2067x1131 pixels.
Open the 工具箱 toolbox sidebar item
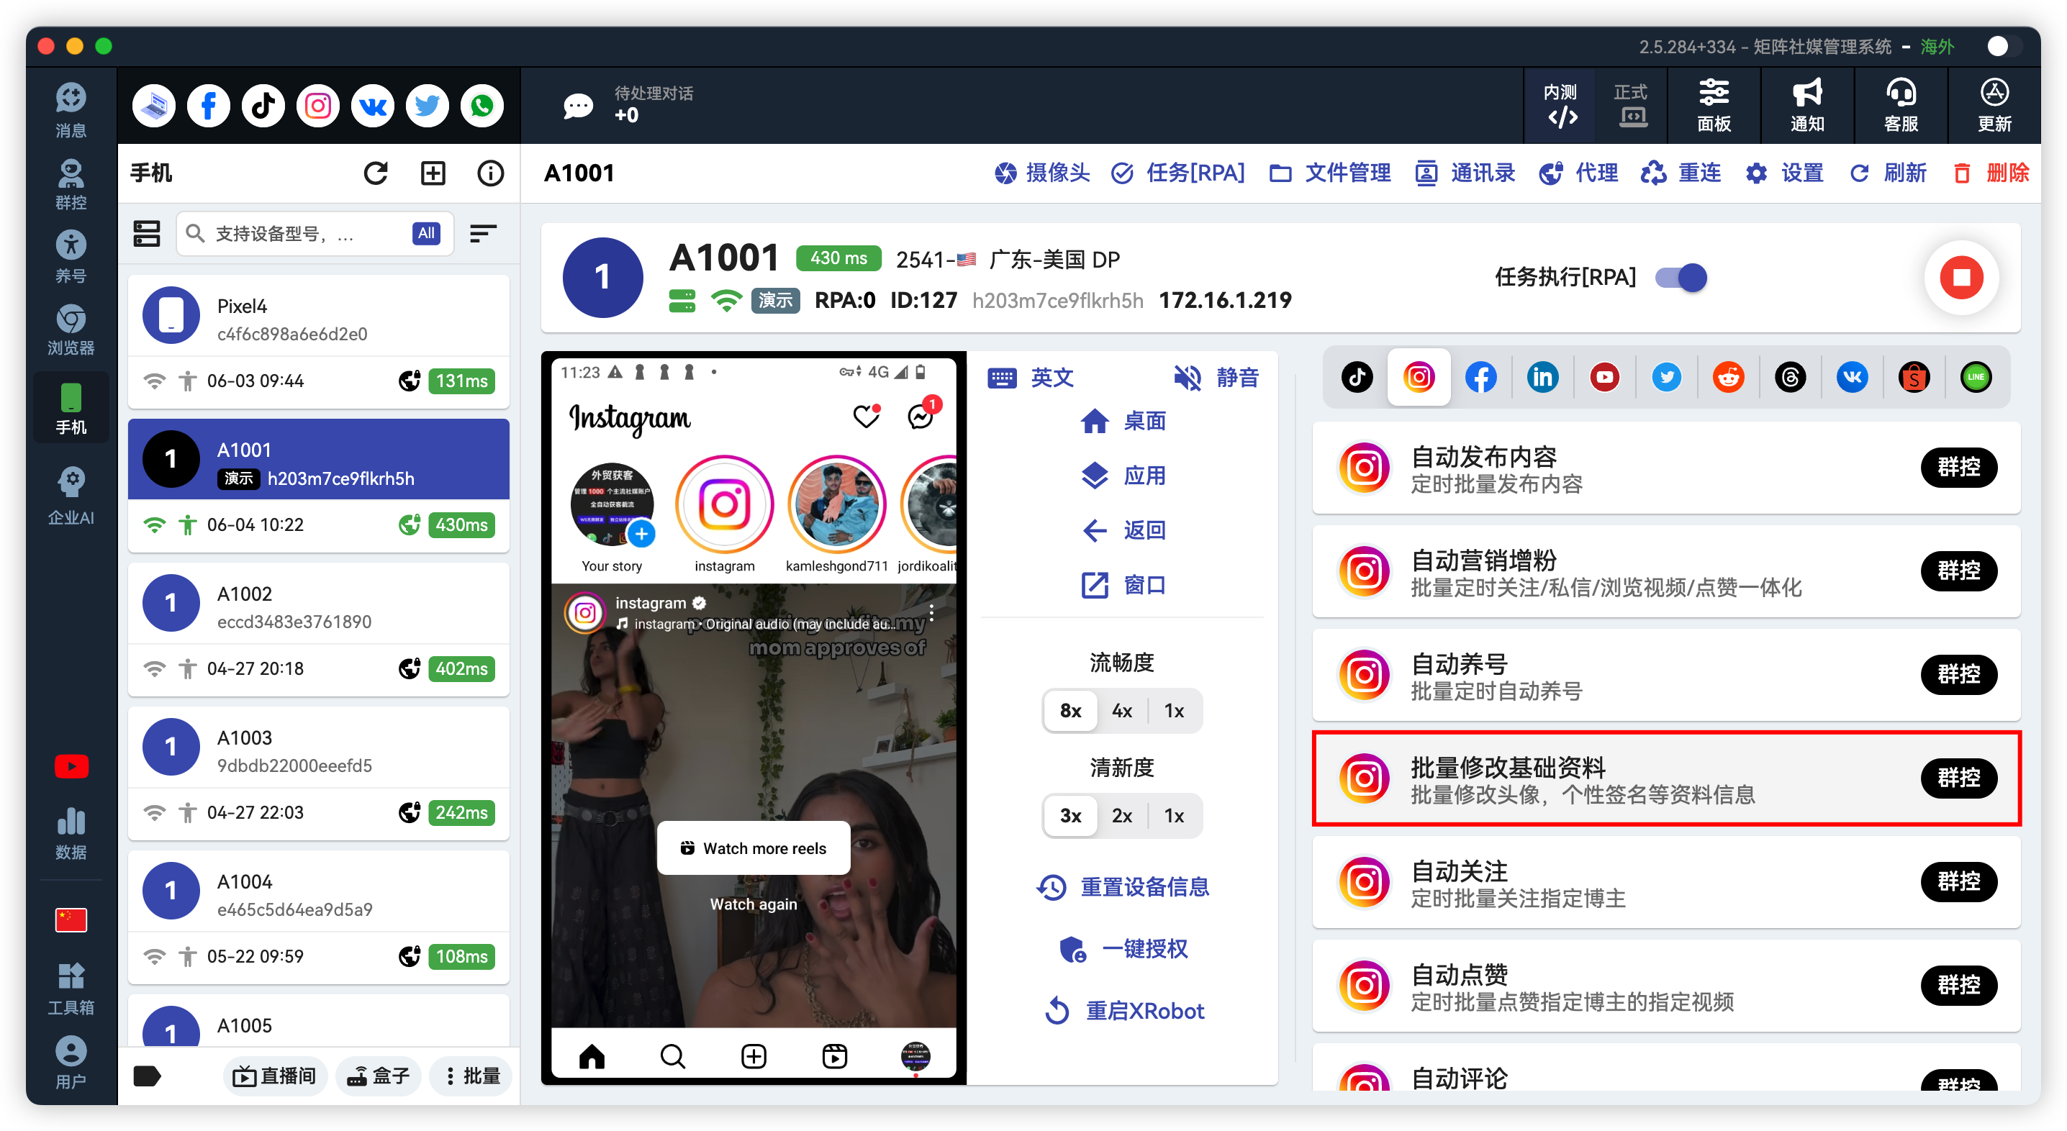[71, 989]
